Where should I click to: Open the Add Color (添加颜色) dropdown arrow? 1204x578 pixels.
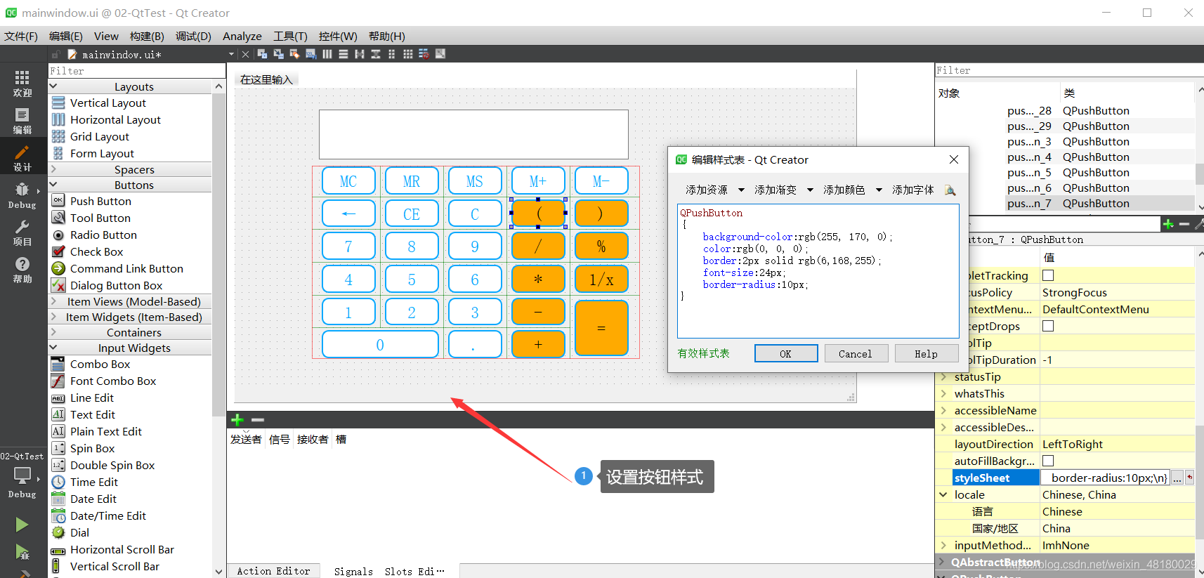pos(879,190)
